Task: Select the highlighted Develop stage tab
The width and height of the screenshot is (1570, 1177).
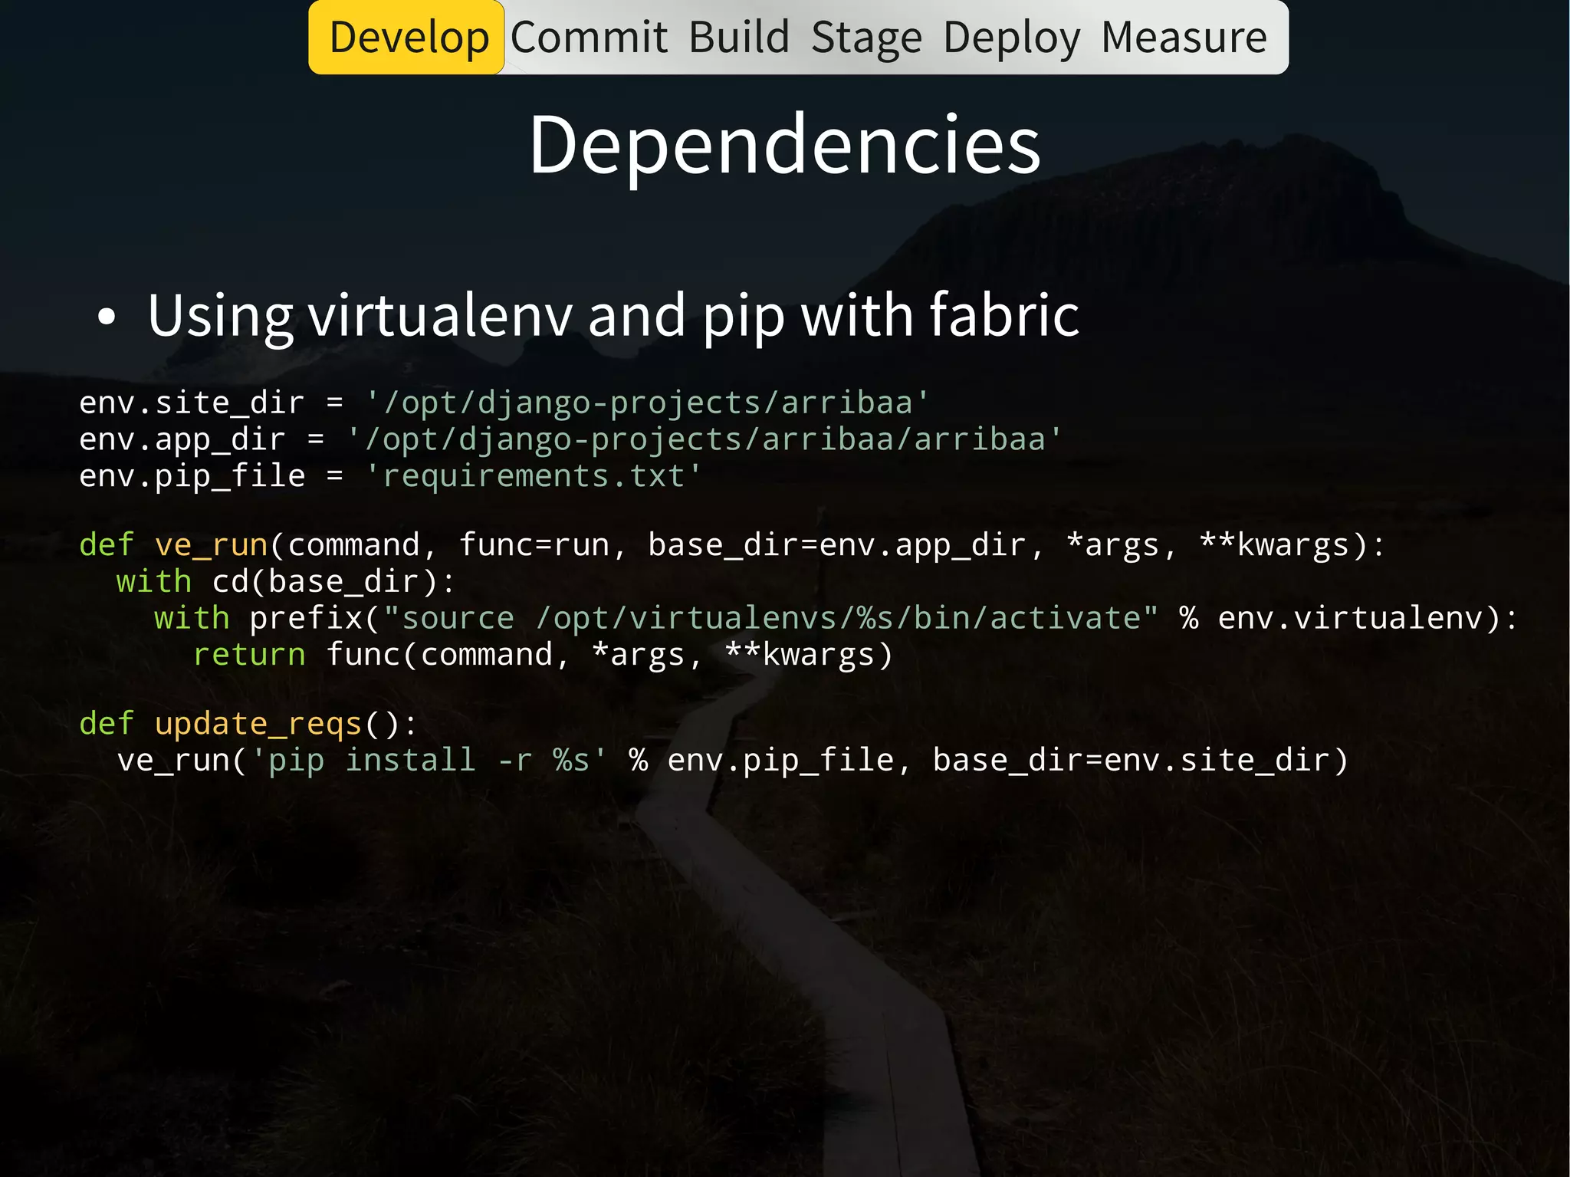Action: pyautogui.click(x=406, y=38)
